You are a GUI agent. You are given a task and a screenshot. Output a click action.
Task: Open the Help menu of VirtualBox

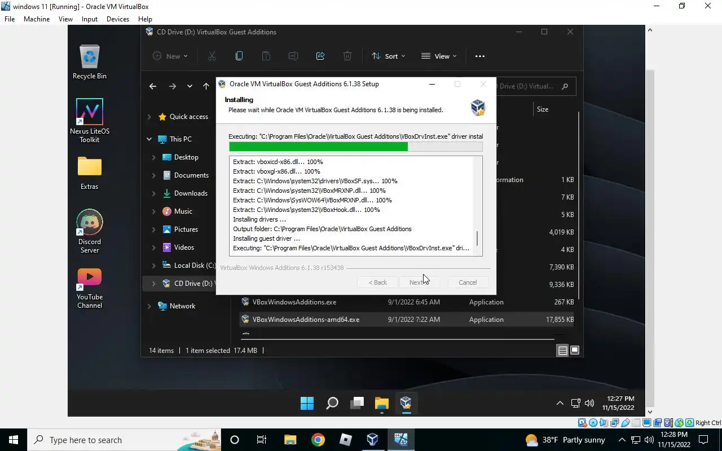click(x=145, y=19)
